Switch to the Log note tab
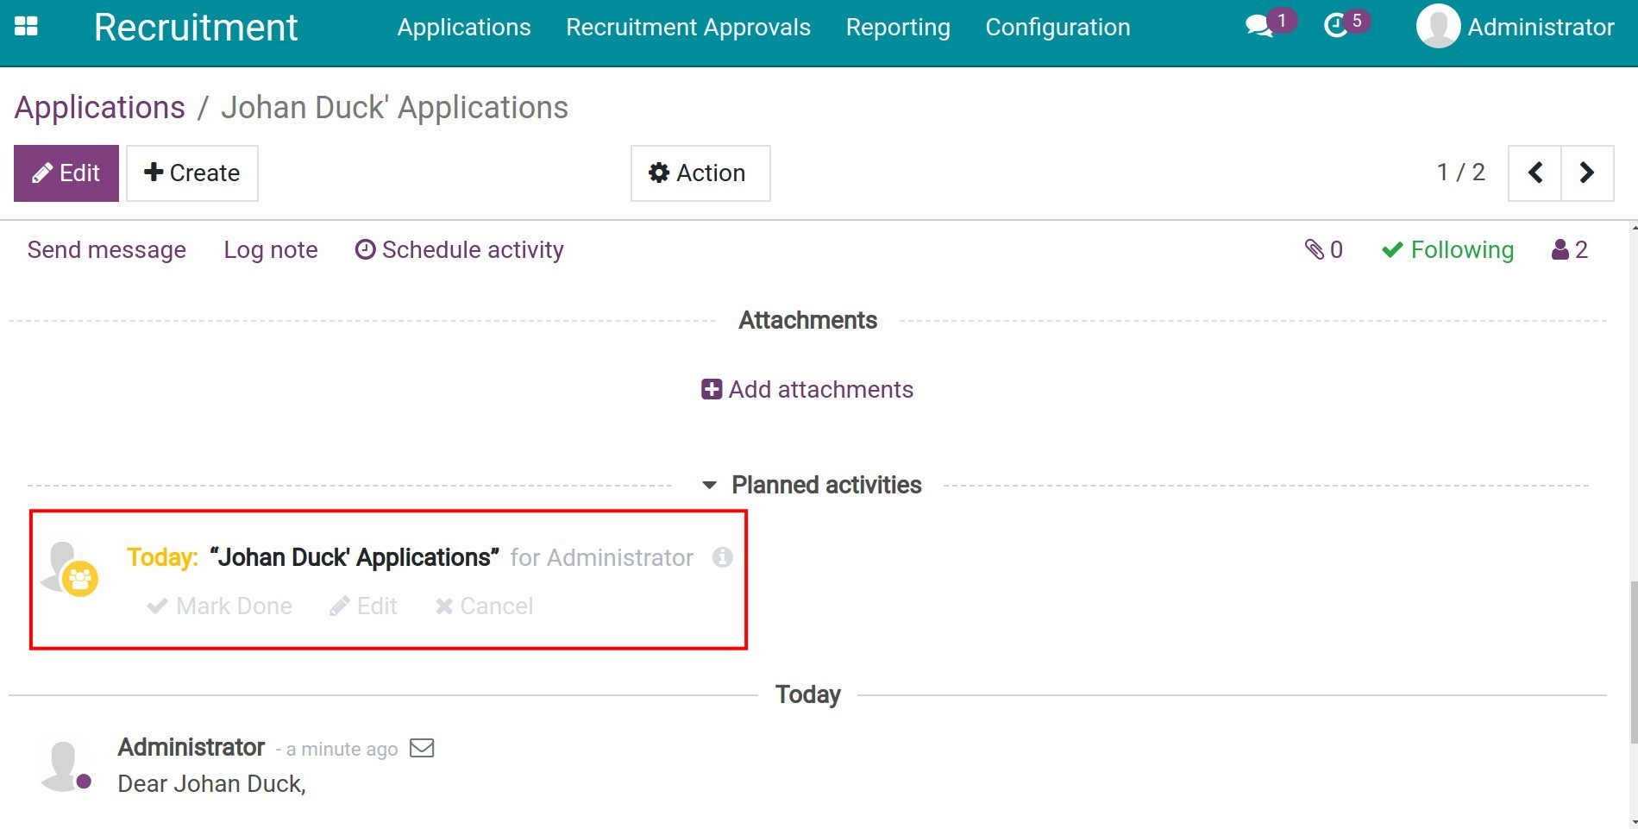The height and width of the screenshot is (829, 1638). [270, 249]
